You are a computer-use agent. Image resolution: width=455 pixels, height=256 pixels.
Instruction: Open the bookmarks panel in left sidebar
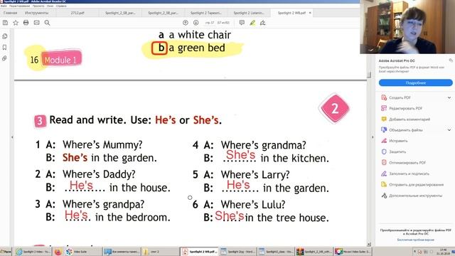(5, 48)
